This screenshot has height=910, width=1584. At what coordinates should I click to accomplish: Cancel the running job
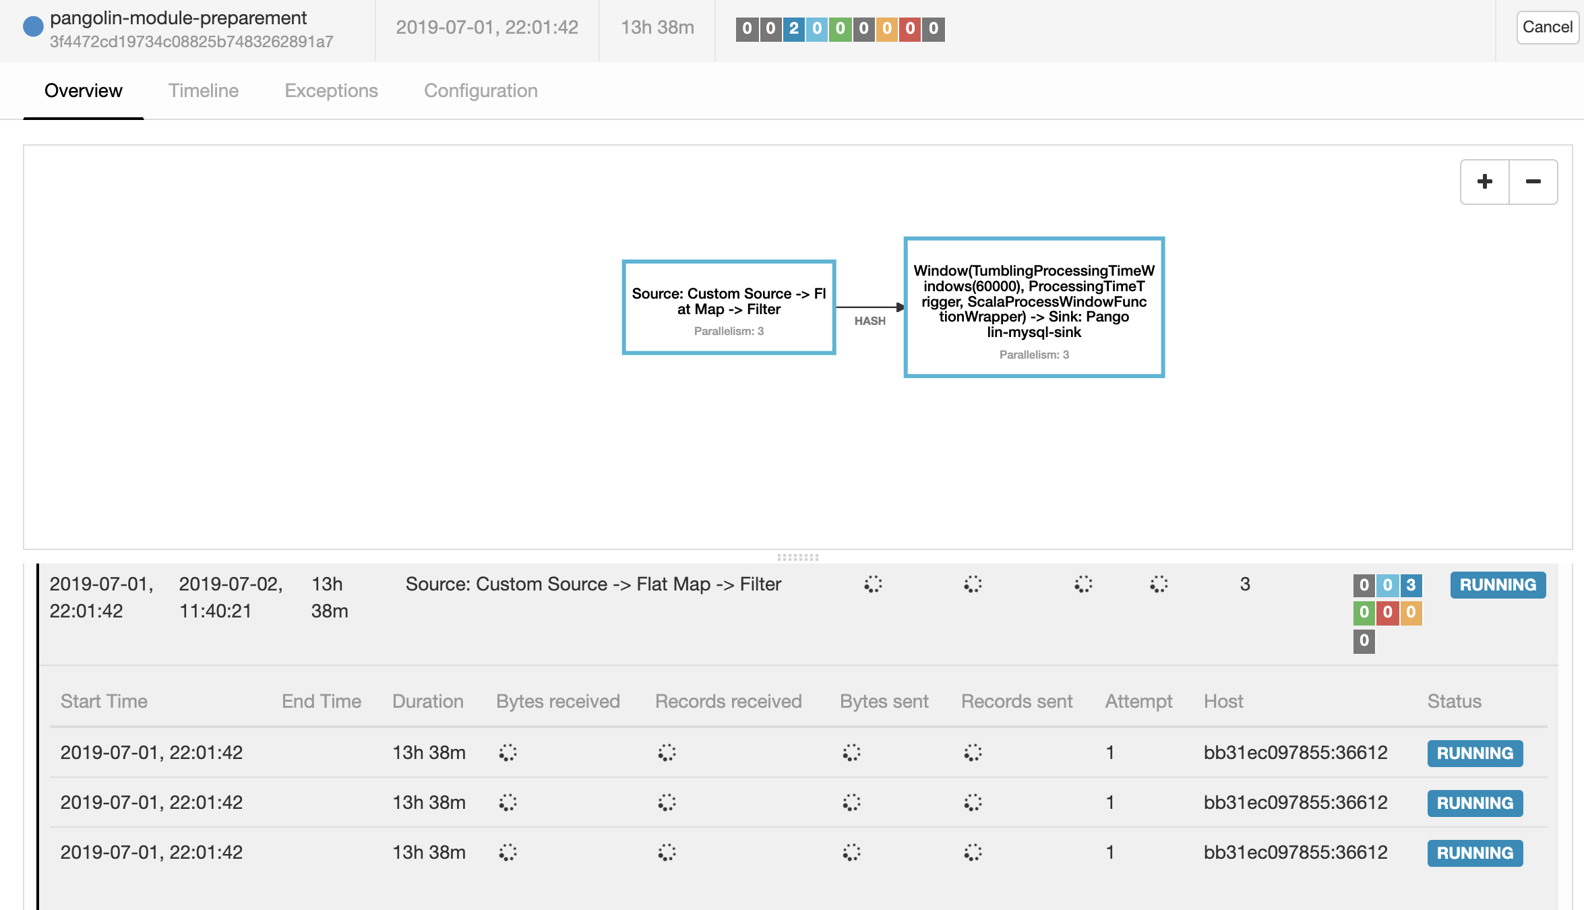(1547, 28)
